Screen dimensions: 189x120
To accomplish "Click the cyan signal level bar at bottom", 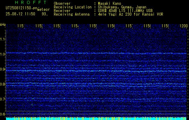I will tap(96, 118).
